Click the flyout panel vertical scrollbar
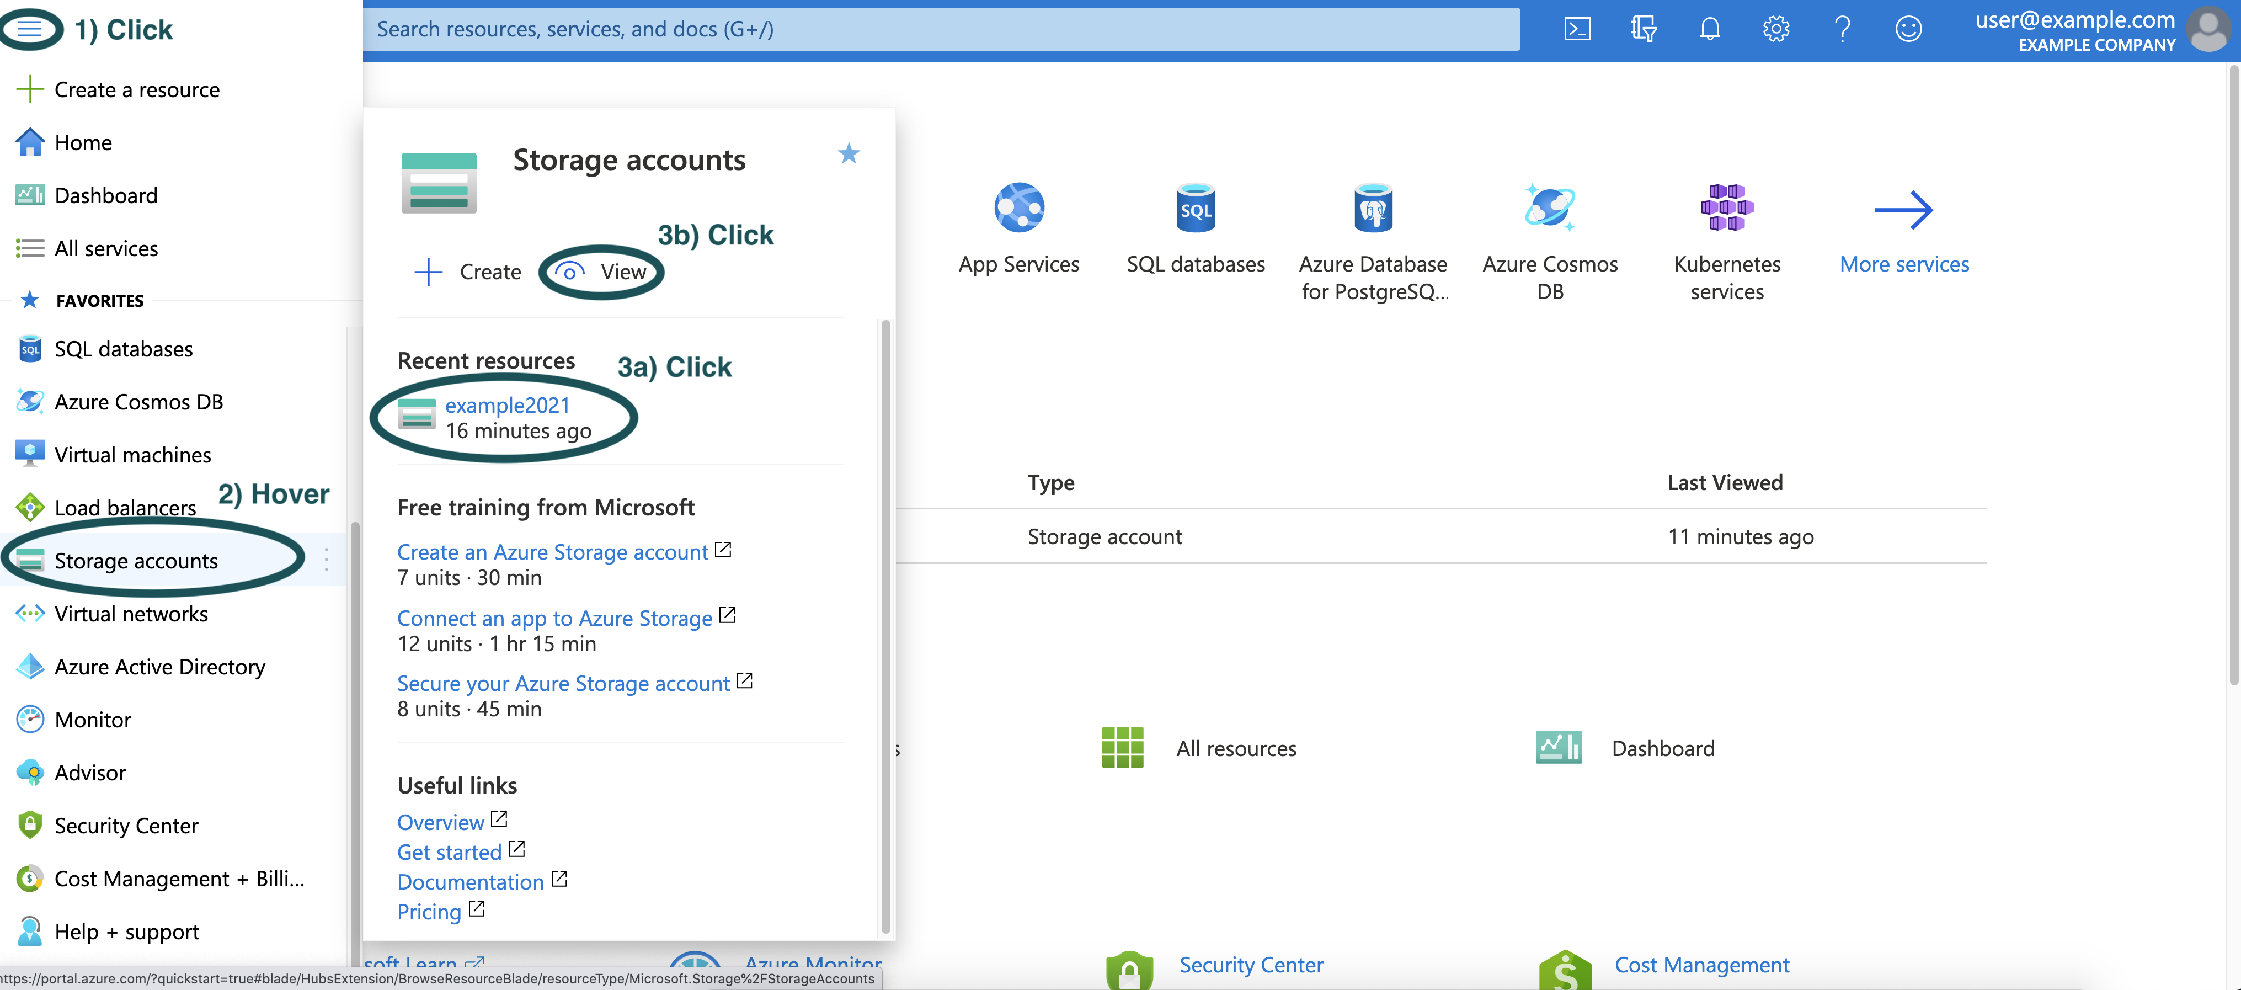The width and height of the screenshot is (2241, 990). tap(885, 626)
